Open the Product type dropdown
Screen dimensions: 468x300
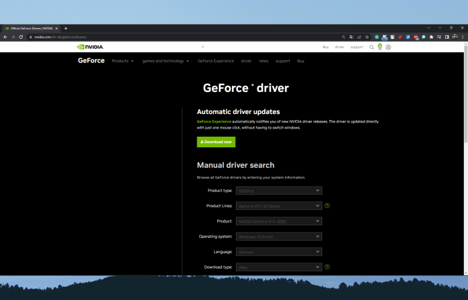click(x=279, y=191)
